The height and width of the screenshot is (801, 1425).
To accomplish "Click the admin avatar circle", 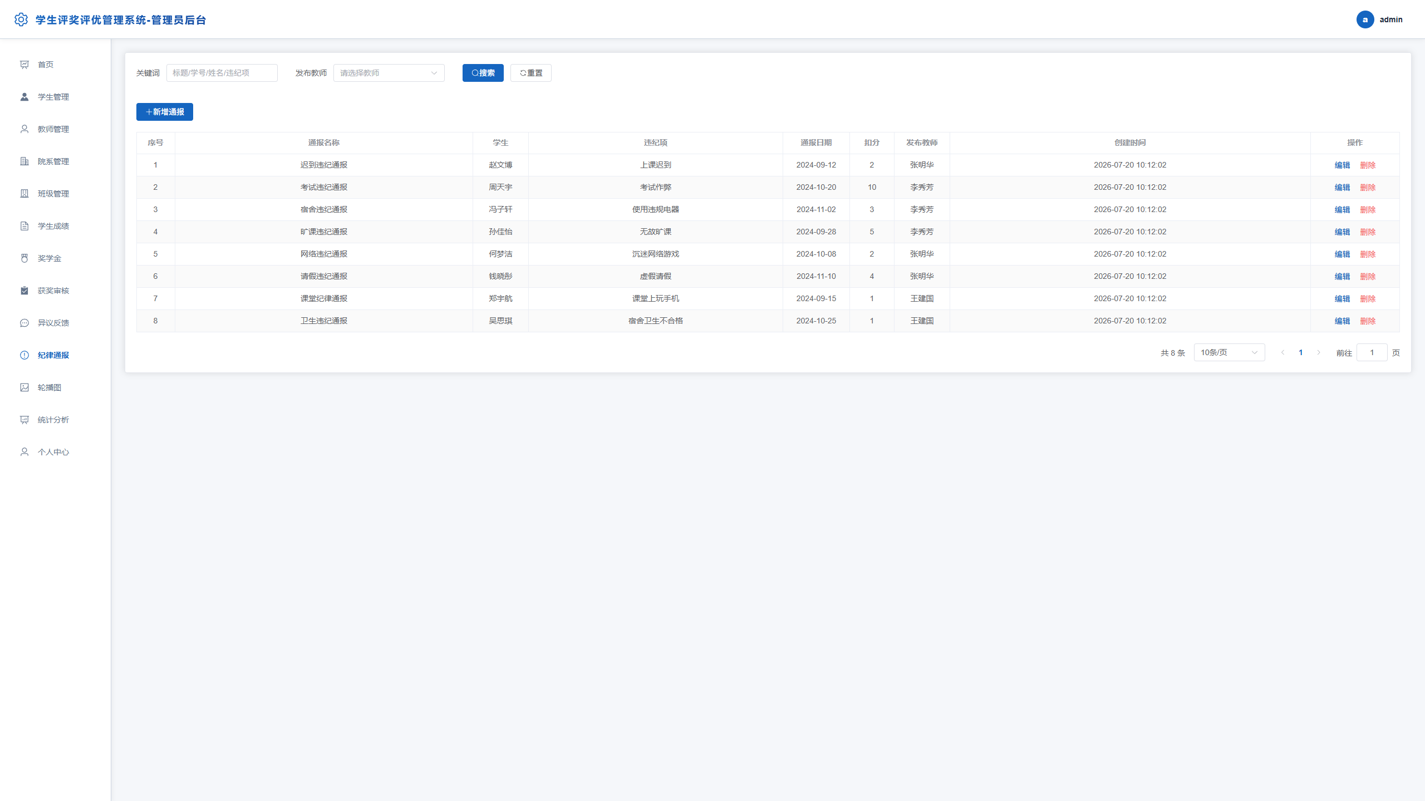I will (1365, 19).
